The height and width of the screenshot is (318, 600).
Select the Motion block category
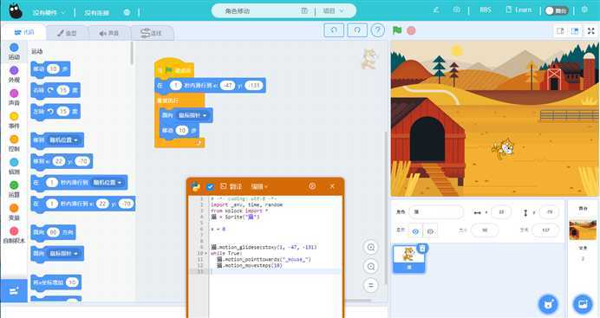pyautogui.click(x=14, y=52)
